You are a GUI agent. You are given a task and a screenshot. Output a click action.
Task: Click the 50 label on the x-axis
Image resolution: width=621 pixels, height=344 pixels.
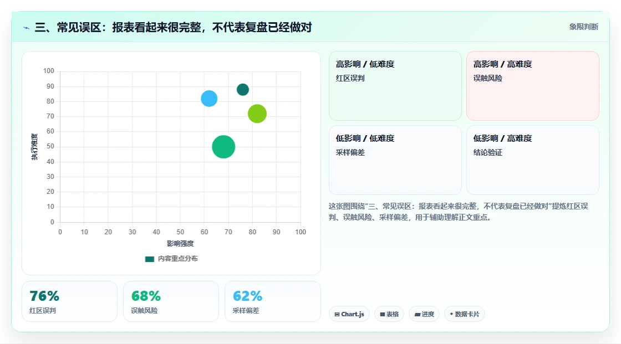(180, 232)
